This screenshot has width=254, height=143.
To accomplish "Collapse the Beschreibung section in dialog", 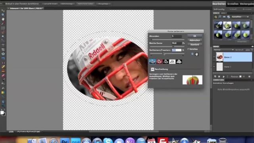I will coord(152,69).
